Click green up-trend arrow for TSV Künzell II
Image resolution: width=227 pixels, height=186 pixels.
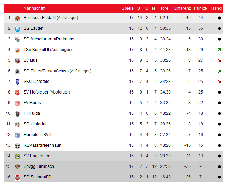click(219, 50)
